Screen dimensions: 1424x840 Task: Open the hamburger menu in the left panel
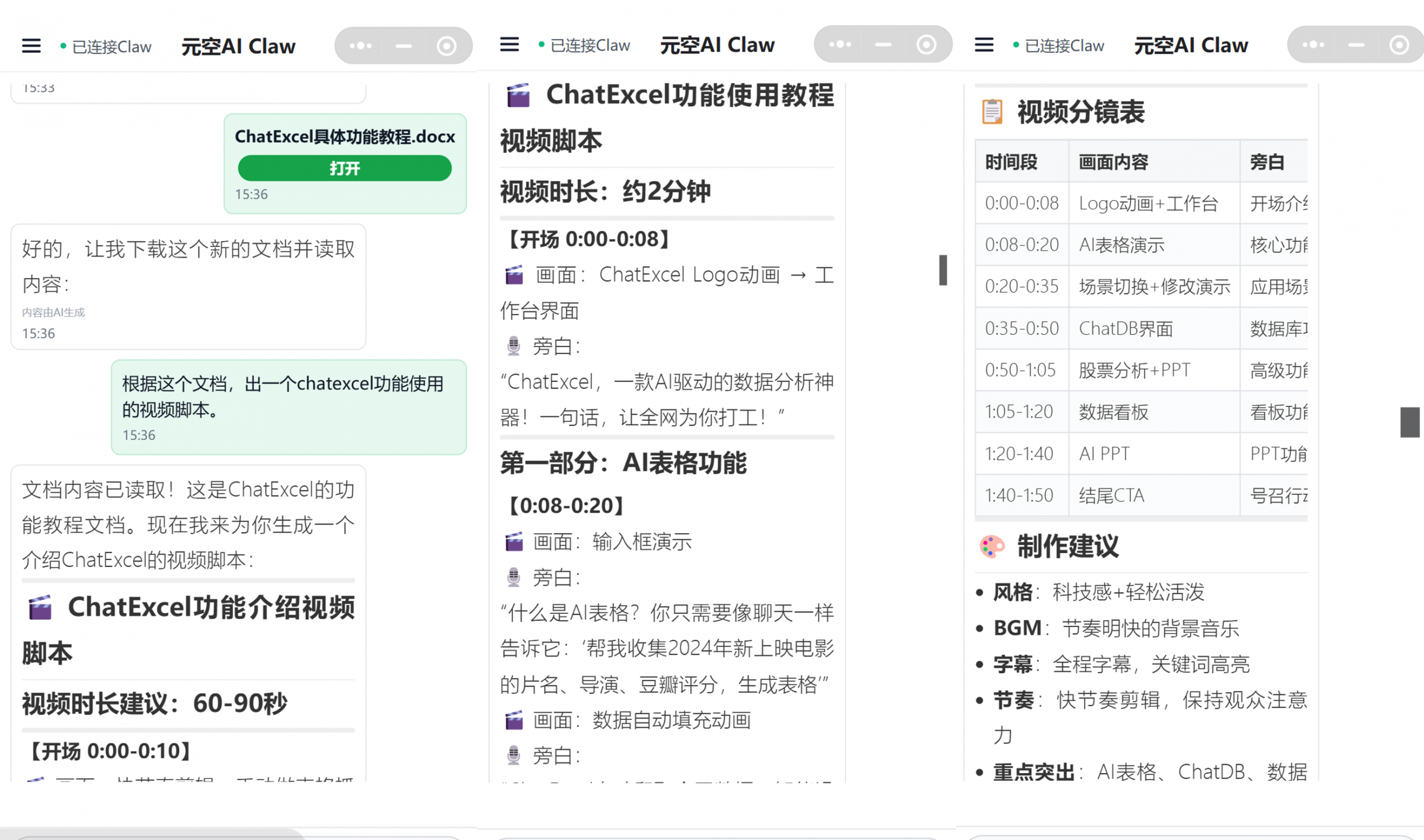click(31, 45)
